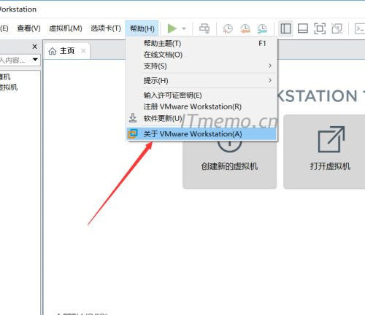This screenshot has height=315, width=365.
Task: Close the library side panel
Action: (35, 47)
